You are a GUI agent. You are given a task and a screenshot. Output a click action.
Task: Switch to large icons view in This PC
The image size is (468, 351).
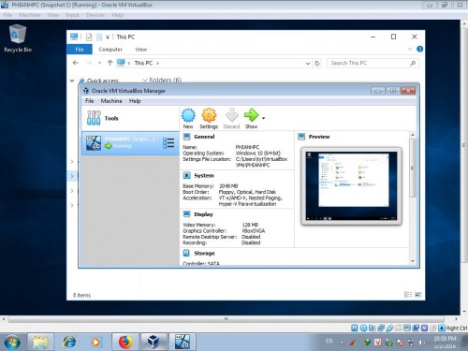(418, 295)
